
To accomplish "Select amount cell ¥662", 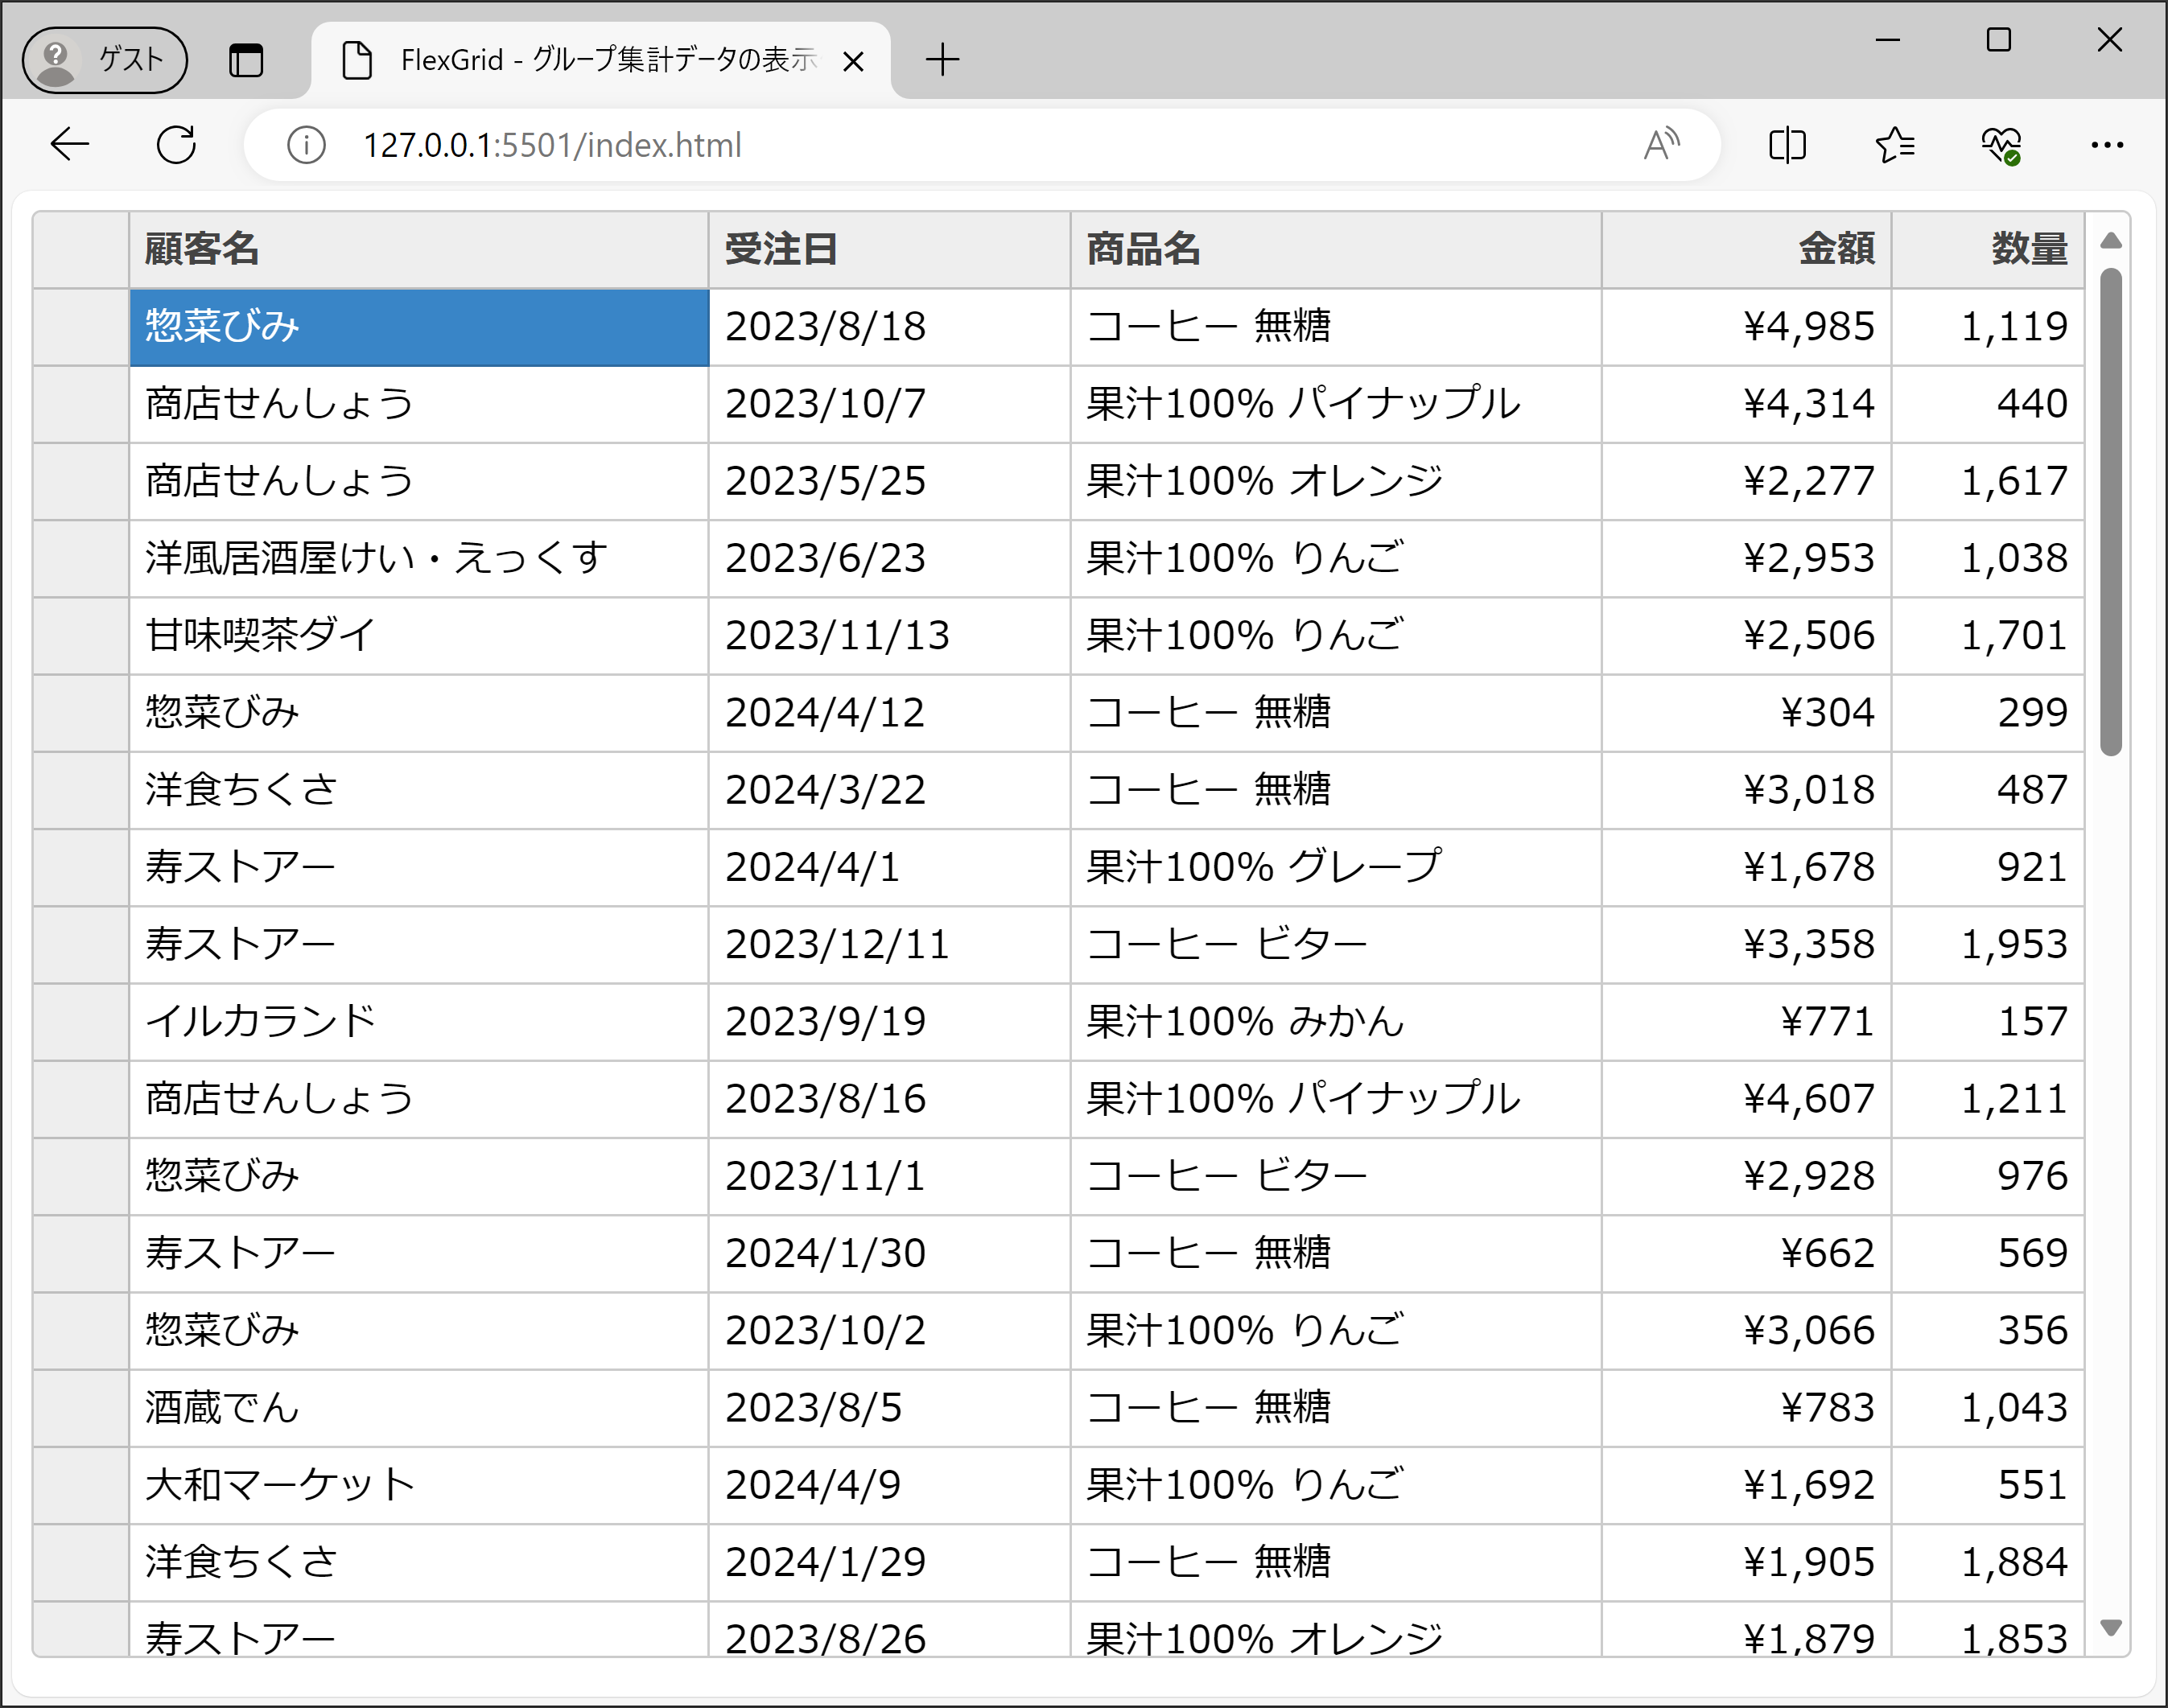I will pyautogui.click(x=1746, y=1254).
